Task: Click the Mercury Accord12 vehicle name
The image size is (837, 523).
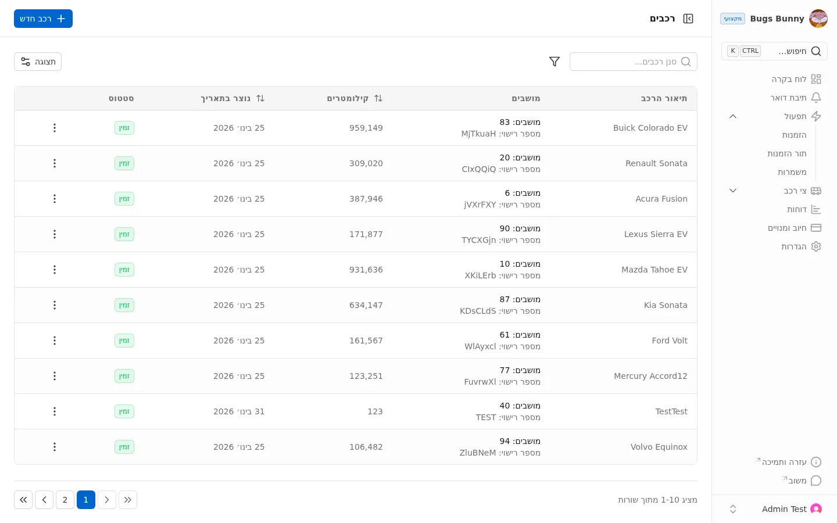Action: (650, 376)
